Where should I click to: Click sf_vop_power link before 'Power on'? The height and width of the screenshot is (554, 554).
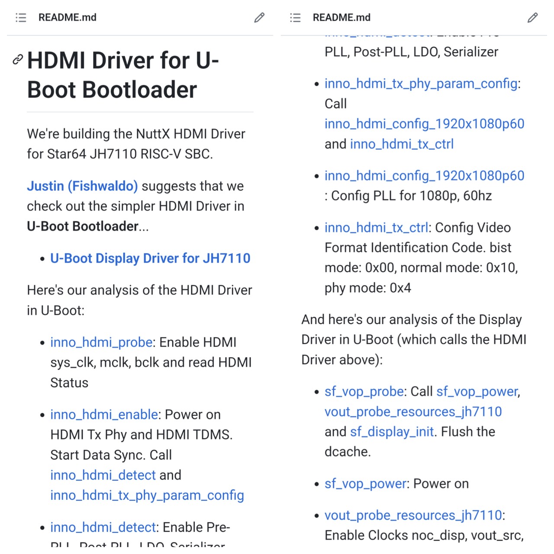(x=366, y=484)
